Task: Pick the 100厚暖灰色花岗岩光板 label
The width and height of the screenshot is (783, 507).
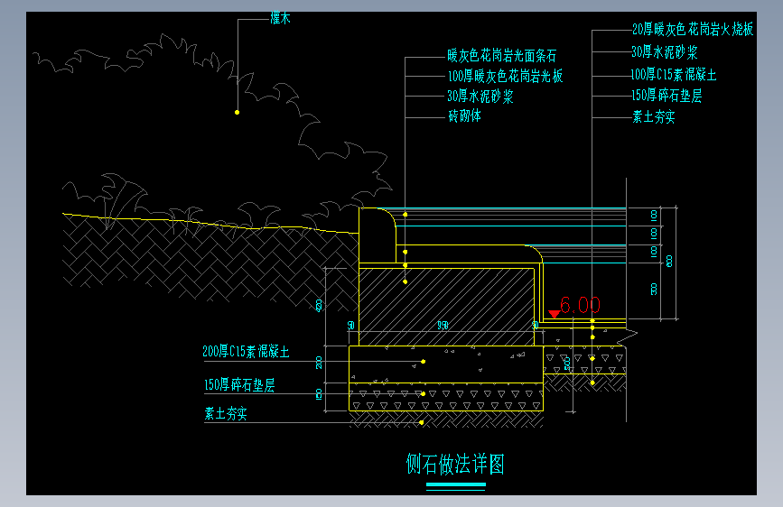Action: click(505, 76)
